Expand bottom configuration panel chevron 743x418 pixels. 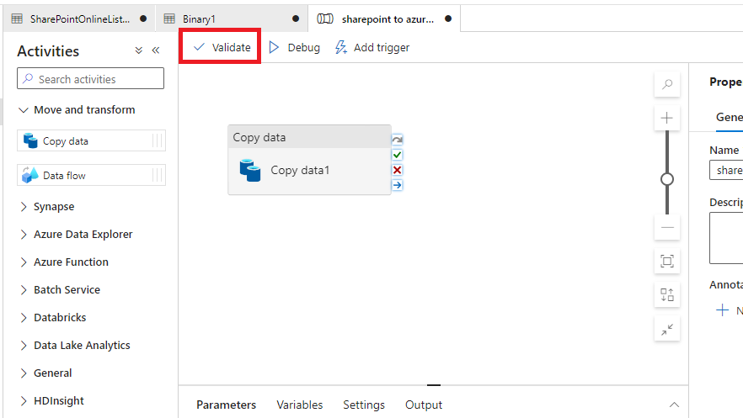tap(674, 405)
